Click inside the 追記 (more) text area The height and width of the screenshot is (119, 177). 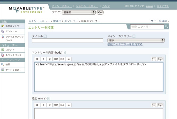99,113
